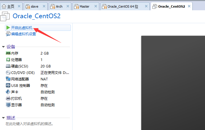Click the 设备 section heading text

point(11,47)
